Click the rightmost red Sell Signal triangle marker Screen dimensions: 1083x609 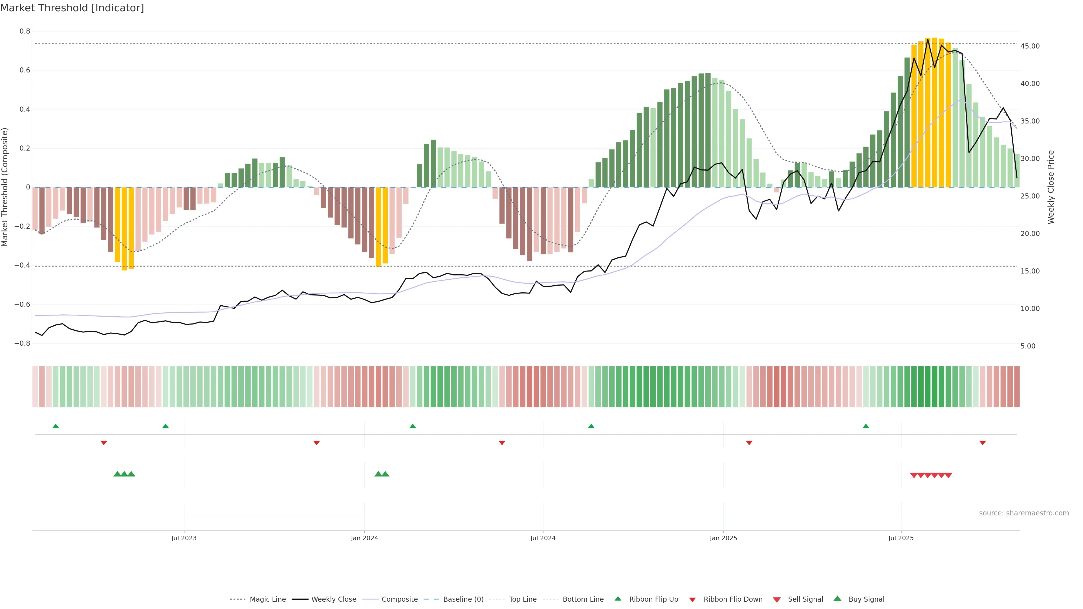pyautogui.click(x=949, y=475)
